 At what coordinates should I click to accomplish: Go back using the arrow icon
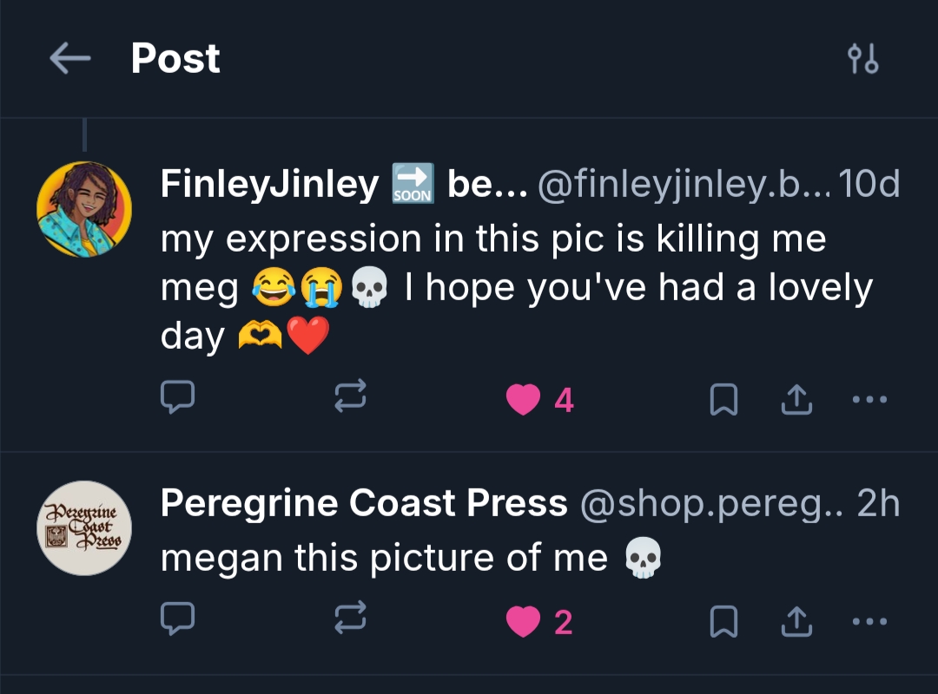tap(70, 59)
